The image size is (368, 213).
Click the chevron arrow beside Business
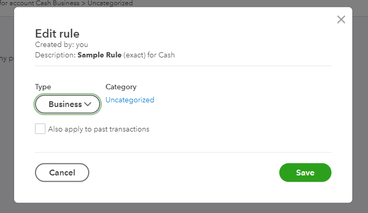tap(88, 104)
